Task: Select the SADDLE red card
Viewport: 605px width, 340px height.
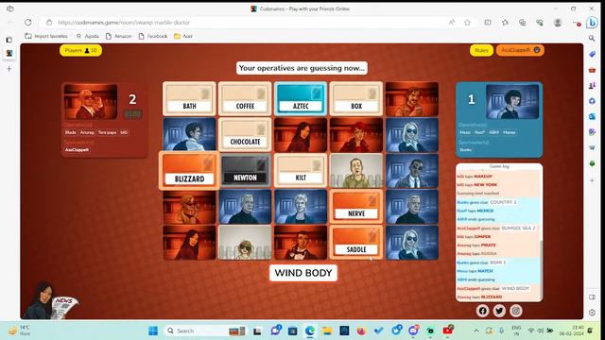Action: pos(356,242)
